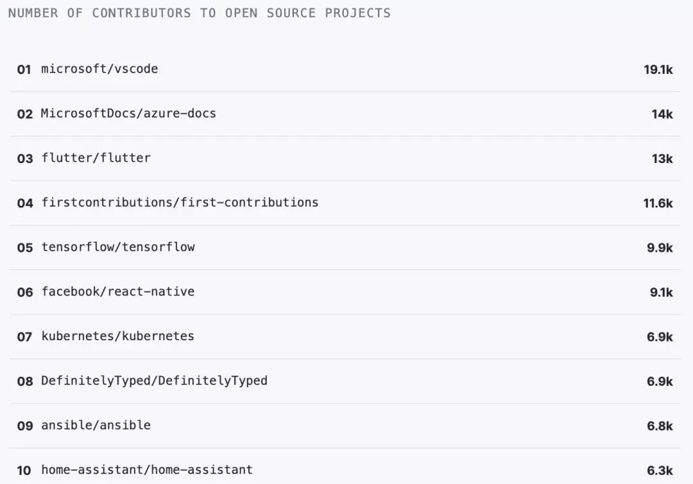
Task: Click the facebook/react-native repository name
Action: tap(118, 291)
